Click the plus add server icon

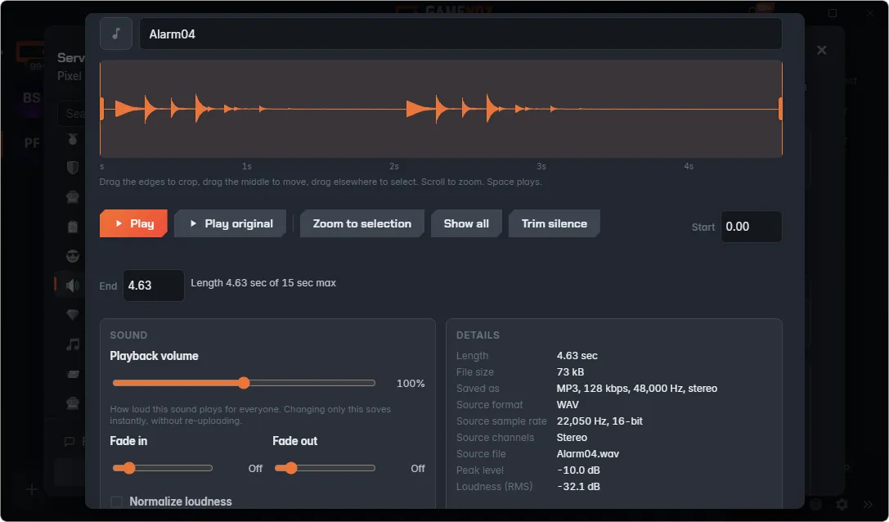(x=32, y=489)
